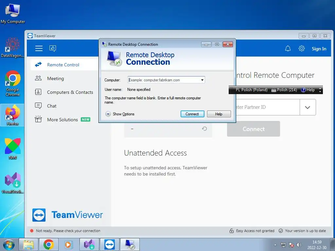Click the PL Polish (Poland) language indicator
335x251 pixels.
point(252,90)
